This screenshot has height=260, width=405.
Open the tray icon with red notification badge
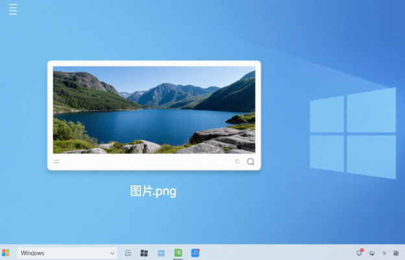click(360, 252)
